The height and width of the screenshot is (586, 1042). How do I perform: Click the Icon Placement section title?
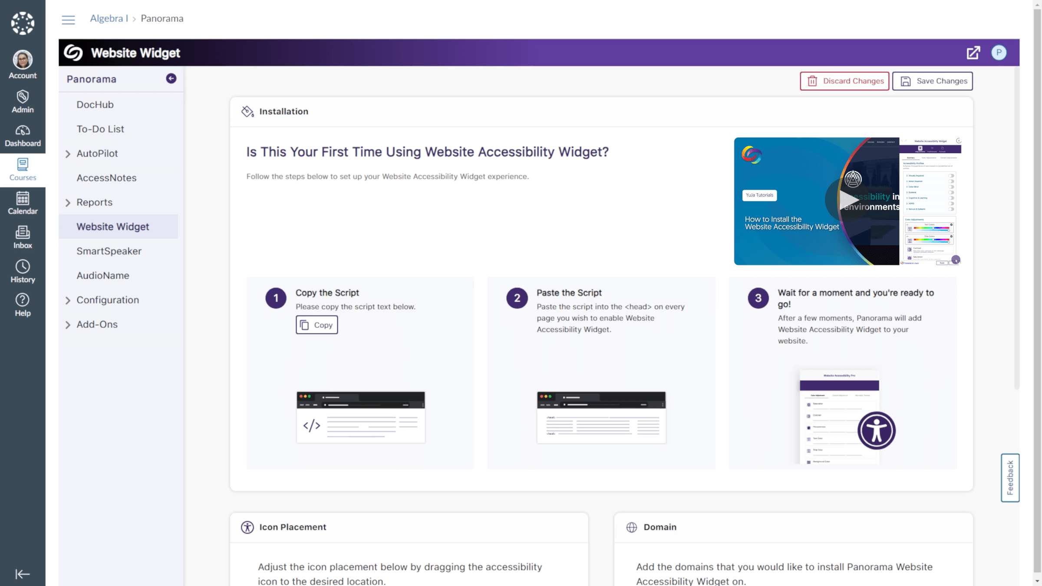click(293, 527)
